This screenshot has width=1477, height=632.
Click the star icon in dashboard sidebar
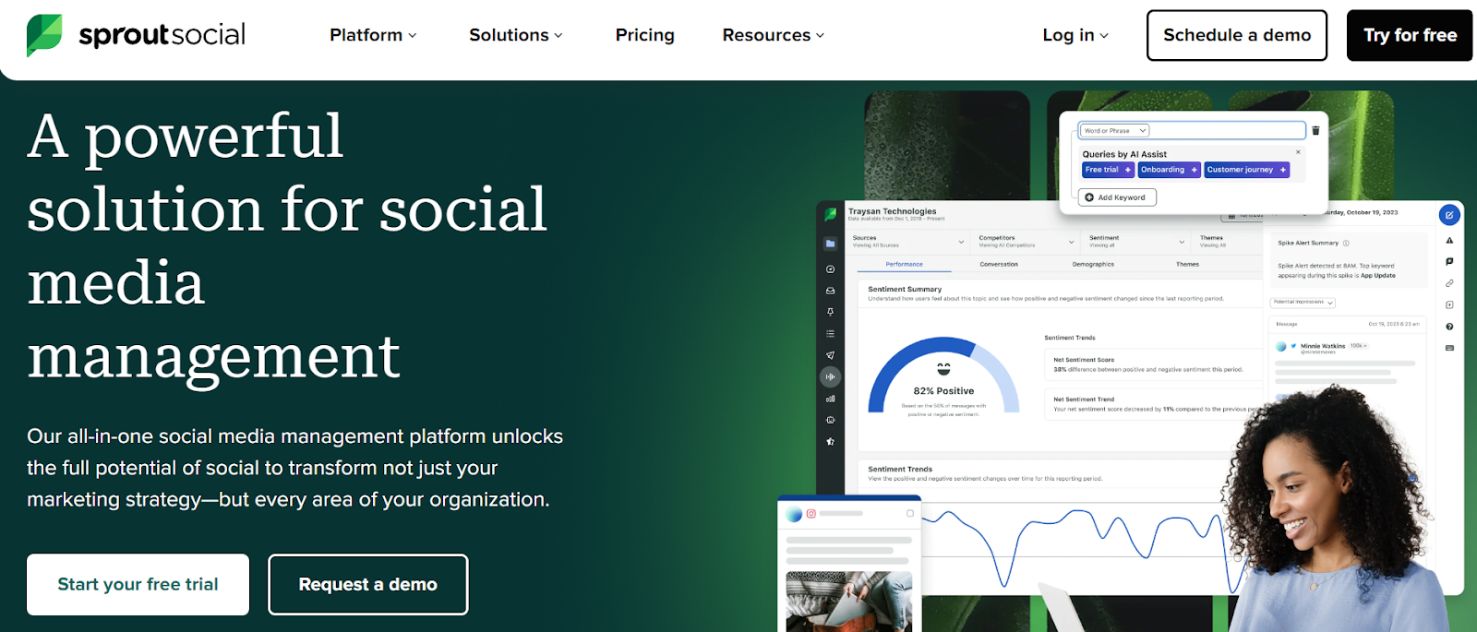tap(830, 441)
